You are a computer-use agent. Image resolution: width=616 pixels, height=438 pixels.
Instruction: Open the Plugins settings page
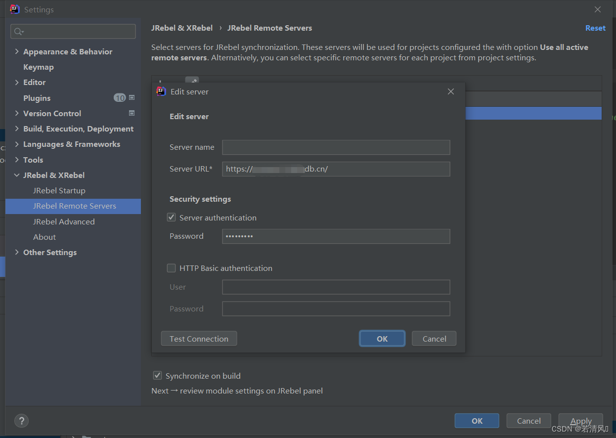[x=37, y=98]
